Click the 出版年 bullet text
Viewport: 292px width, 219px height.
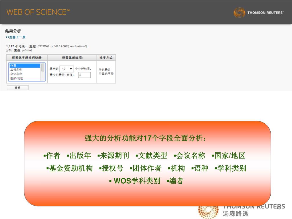[x=79, y=155]
